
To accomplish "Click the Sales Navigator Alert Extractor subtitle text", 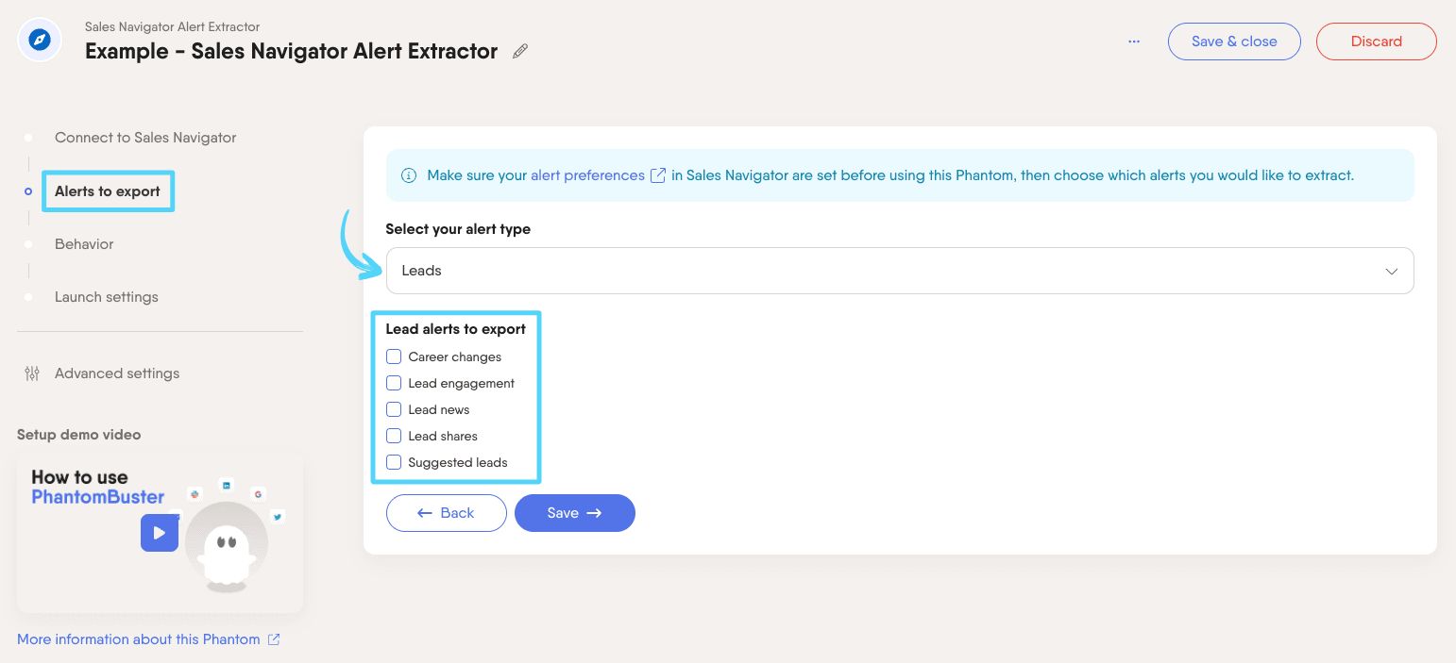I will [173, 27].
